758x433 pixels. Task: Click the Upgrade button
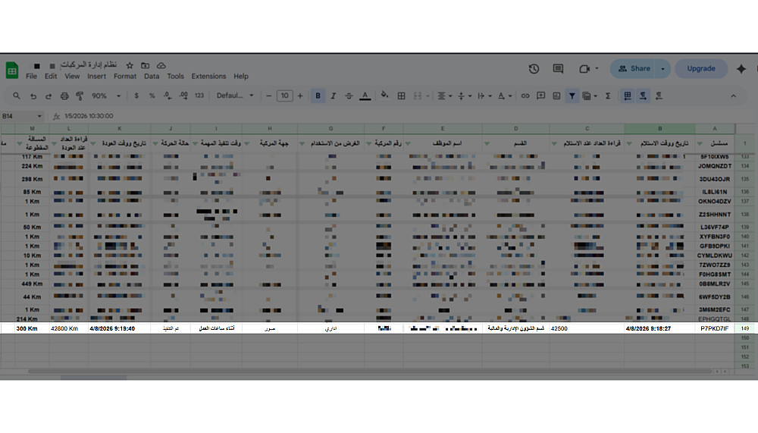pos(701,69)
